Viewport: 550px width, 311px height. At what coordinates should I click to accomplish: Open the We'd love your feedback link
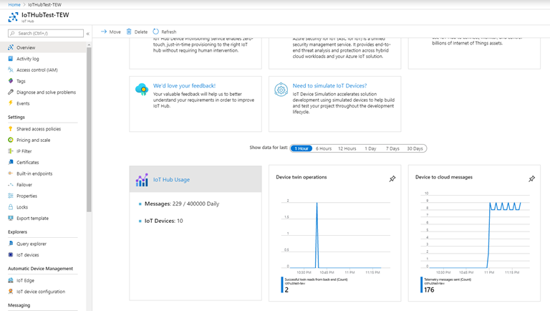(x=184, y=86)
